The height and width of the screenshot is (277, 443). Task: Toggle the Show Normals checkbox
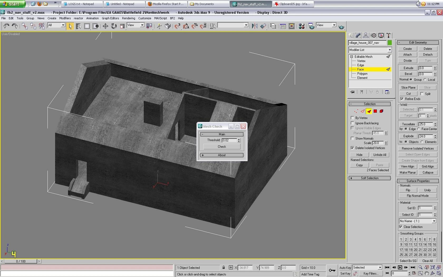click(352, 138)
